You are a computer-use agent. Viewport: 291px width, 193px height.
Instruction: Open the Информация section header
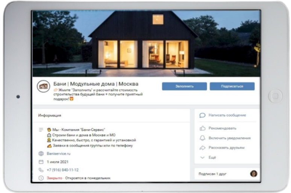(x=50, y=115)
